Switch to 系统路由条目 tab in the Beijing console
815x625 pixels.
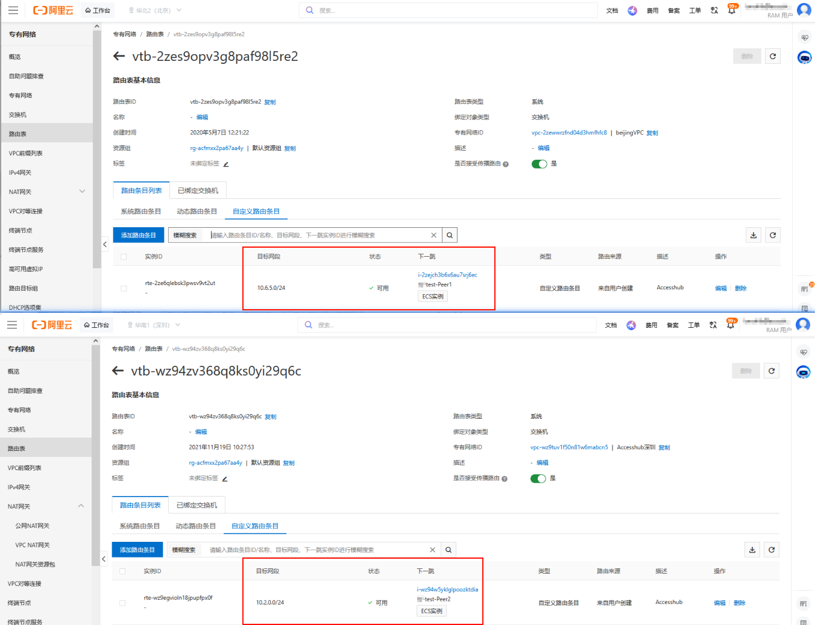click(x=140, y=212)
